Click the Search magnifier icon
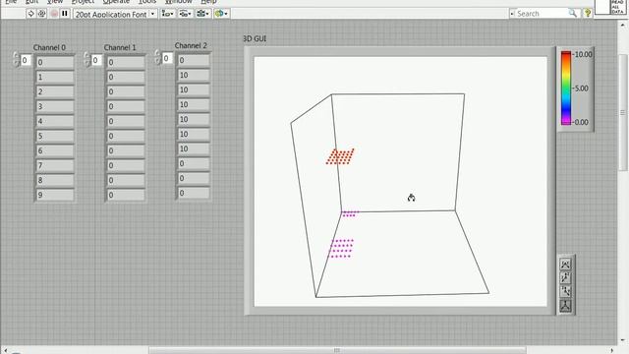629x354 pixels. point(572,13)
